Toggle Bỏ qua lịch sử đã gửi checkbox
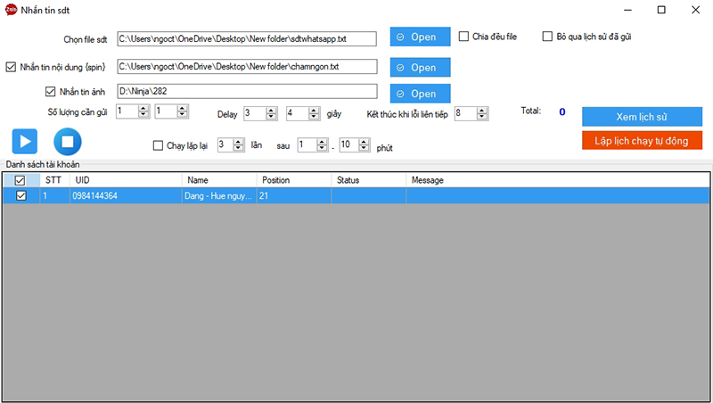 548,37
